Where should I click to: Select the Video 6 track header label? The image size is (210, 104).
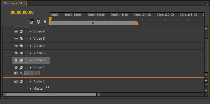39,32
